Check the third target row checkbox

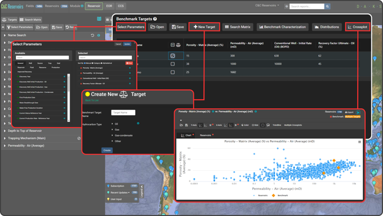click(173, 72)
